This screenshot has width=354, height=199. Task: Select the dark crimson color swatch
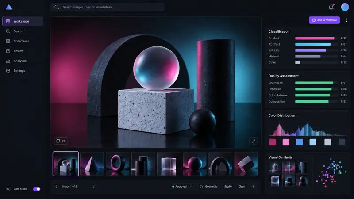click(273, 142)
